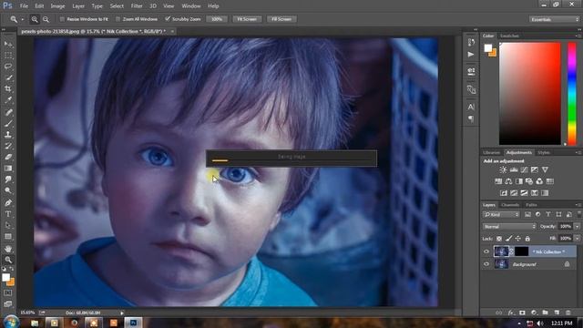
Task: Add a Curves adjustment
Action: pos(524,169)
